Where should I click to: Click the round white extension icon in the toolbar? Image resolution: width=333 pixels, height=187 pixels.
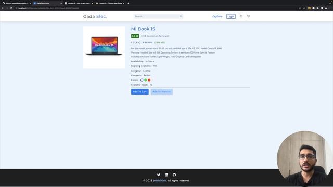tap(313, 8)
